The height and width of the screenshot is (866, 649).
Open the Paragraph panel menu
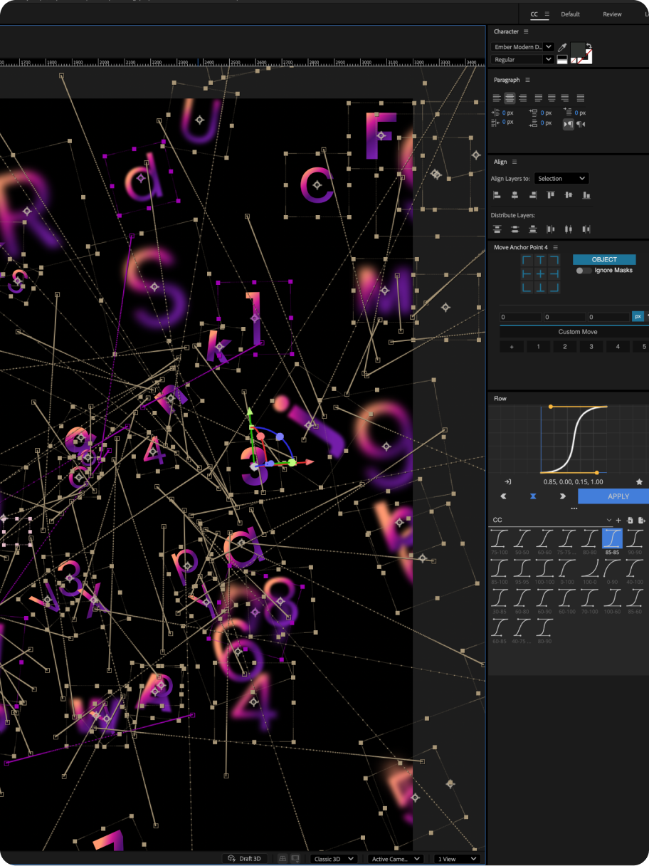point(527,80)
